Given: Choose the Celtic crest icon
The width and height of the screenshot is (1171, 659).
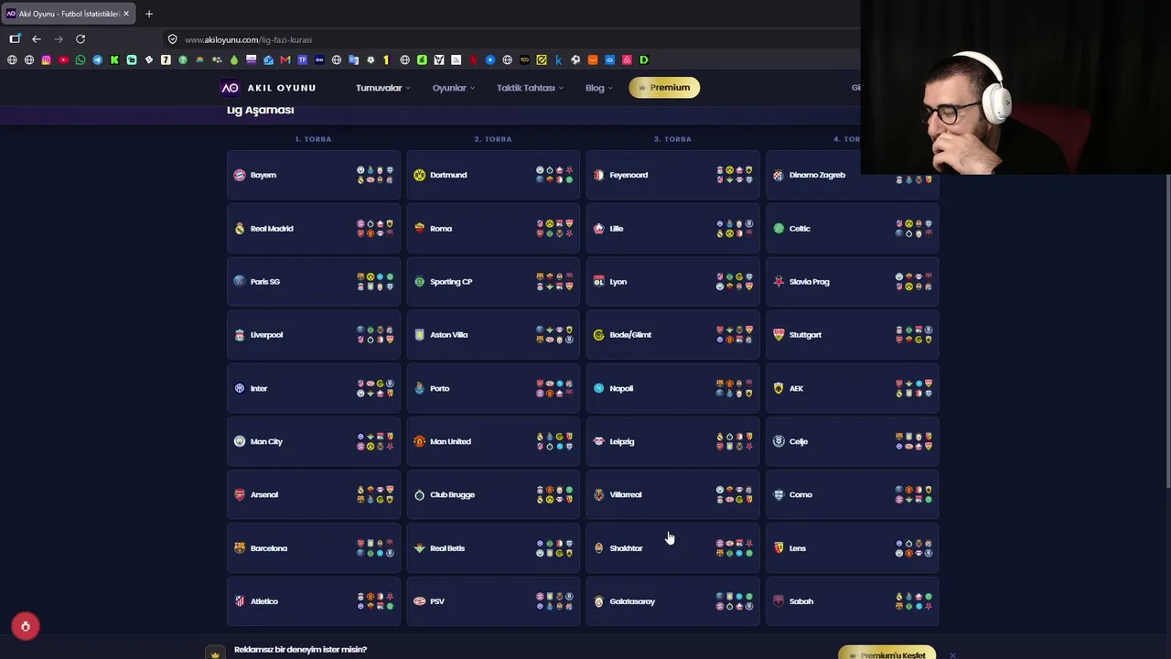Looking at the screenshot, I should pos(779,229).
